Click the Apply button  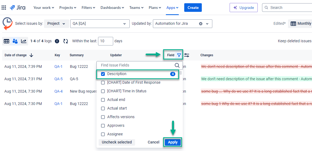(173, 142)
